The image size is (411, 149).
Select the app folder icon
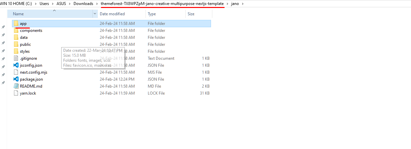pos(16,24)
